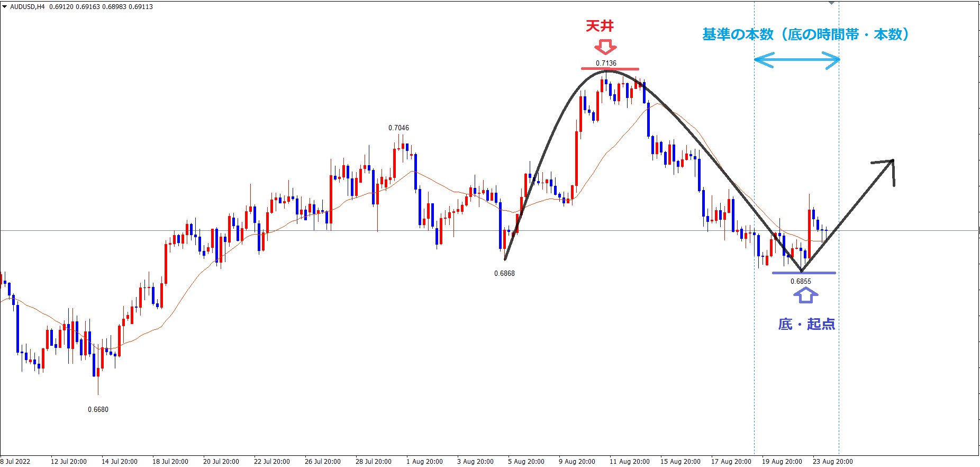Select the 基準の本数 blue text annotation

(805, 34)
